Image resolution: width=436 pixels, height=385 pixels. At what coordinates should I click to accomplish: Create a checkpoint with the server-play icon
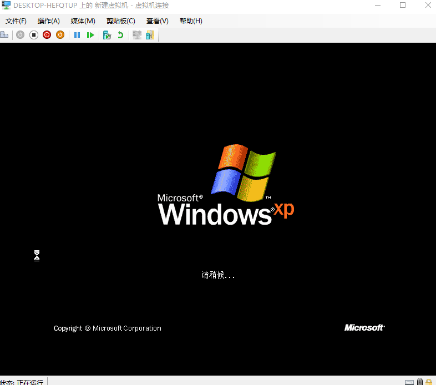(x=107, y=35)
